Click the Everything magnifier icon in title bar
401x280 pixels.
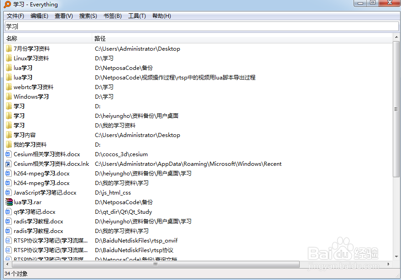(x=7, y=5)
